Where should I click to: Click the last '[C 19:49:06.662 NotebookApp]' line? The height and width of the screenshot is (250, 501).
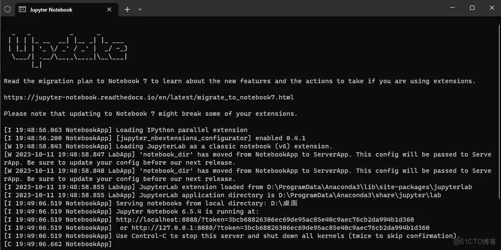pos(58,244)
